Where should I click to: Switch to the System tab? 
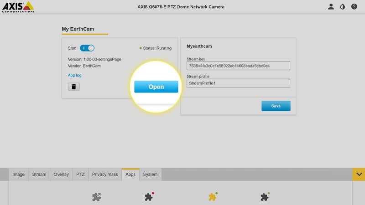(150, 174)
